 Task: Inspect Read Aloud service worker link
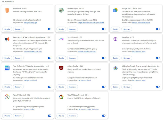click(33, 51)
